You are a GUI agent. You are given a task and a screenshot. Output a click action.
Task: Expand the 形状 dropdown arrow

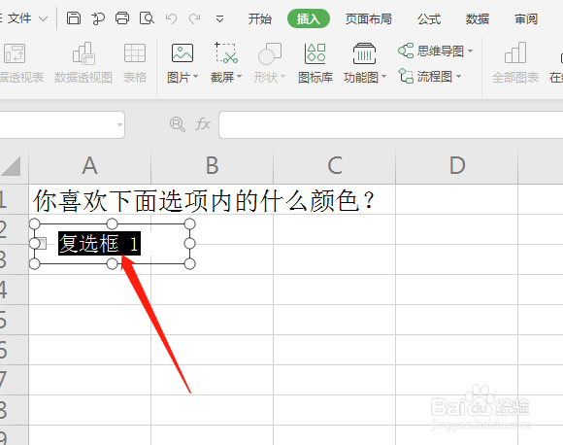(282, 76)
